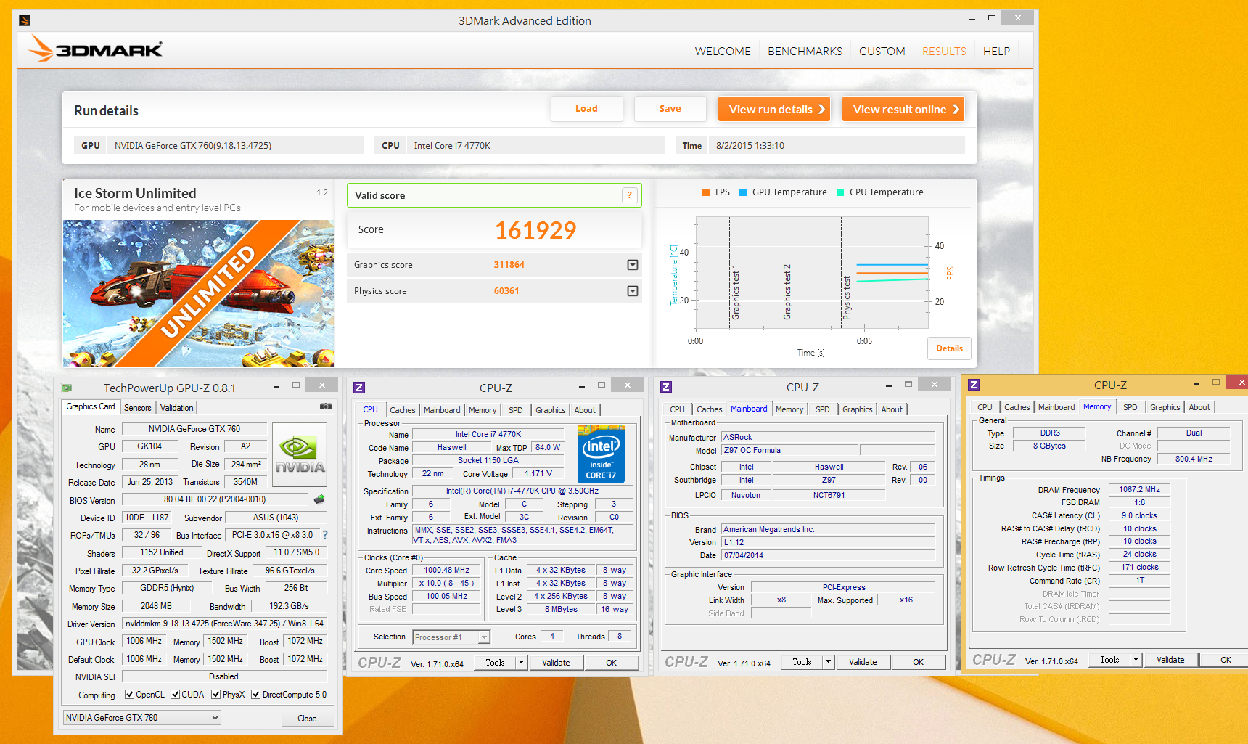Switch to Sensors tab in GPU-Z
This screenshot has height=744, width=1248.
coord(137,408)
